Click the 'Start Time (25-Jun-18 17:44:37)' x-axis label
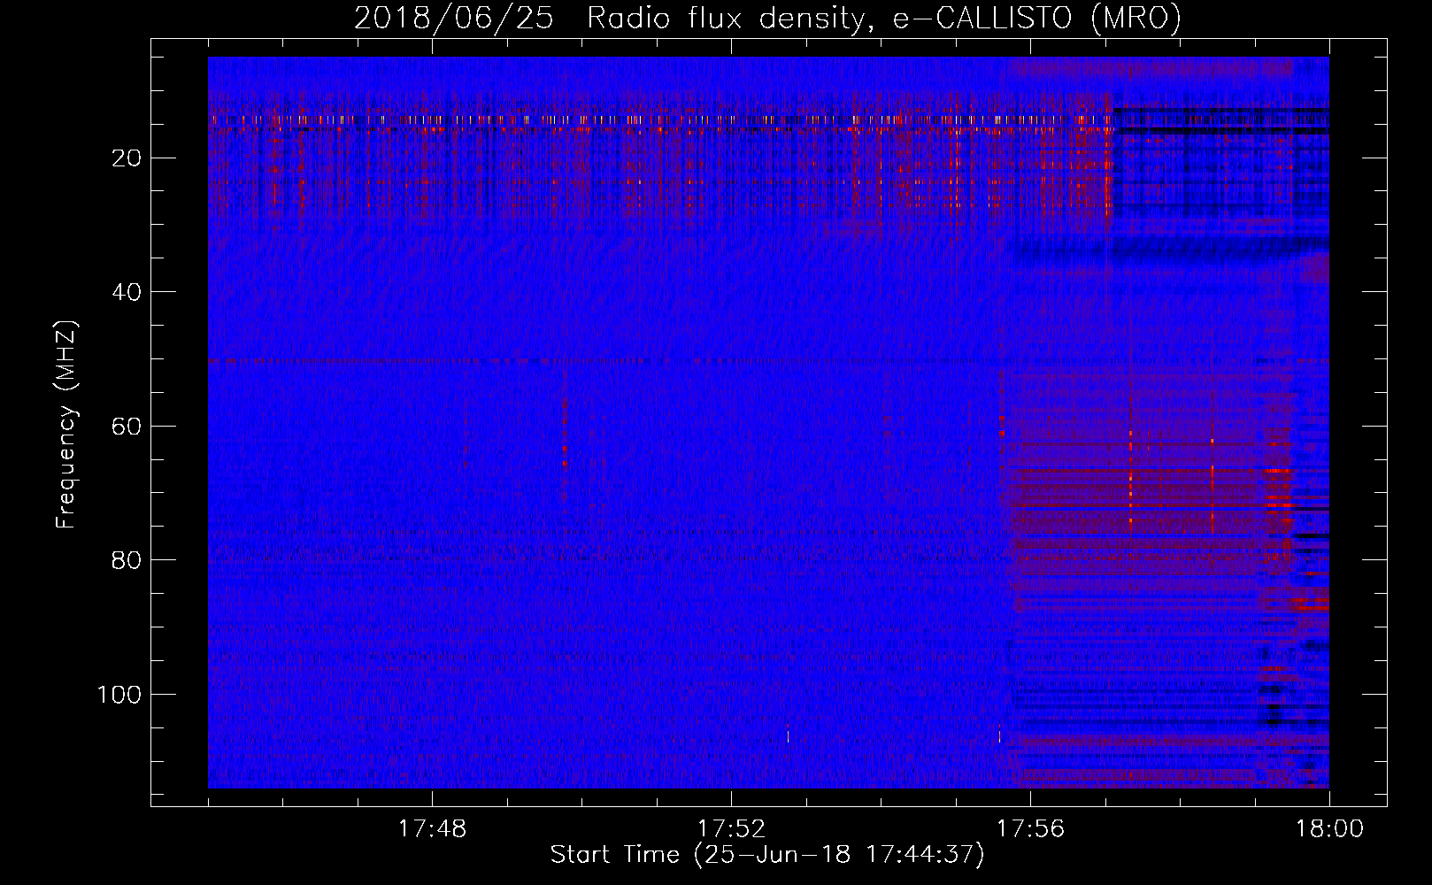 (767, 855)
